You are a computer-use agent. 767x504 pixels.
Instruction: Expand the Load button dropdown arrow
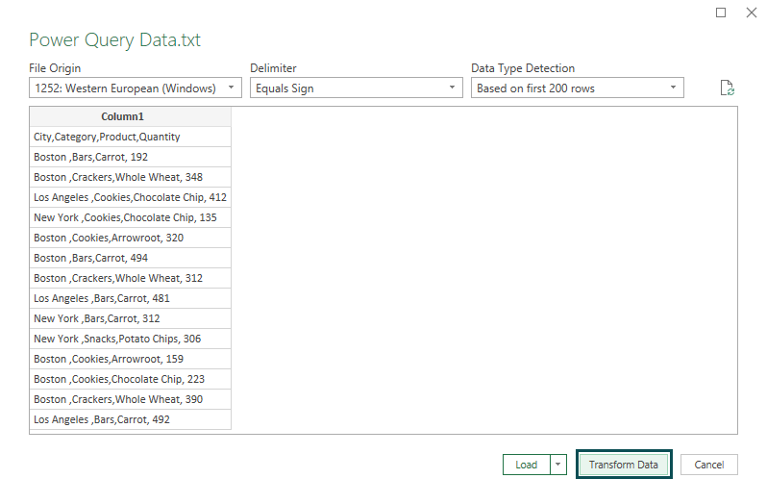pos(558,465)
